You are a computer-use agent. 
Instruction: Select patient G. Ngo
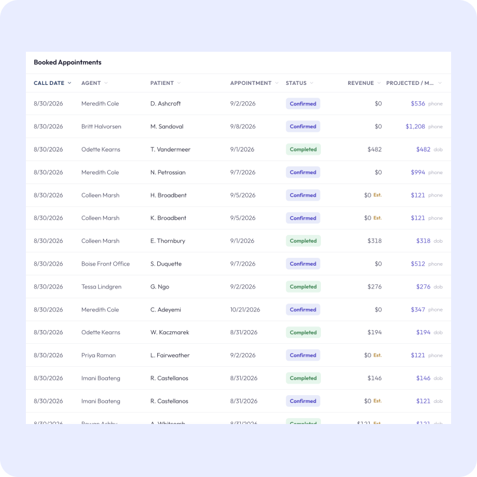coord(160,287)
